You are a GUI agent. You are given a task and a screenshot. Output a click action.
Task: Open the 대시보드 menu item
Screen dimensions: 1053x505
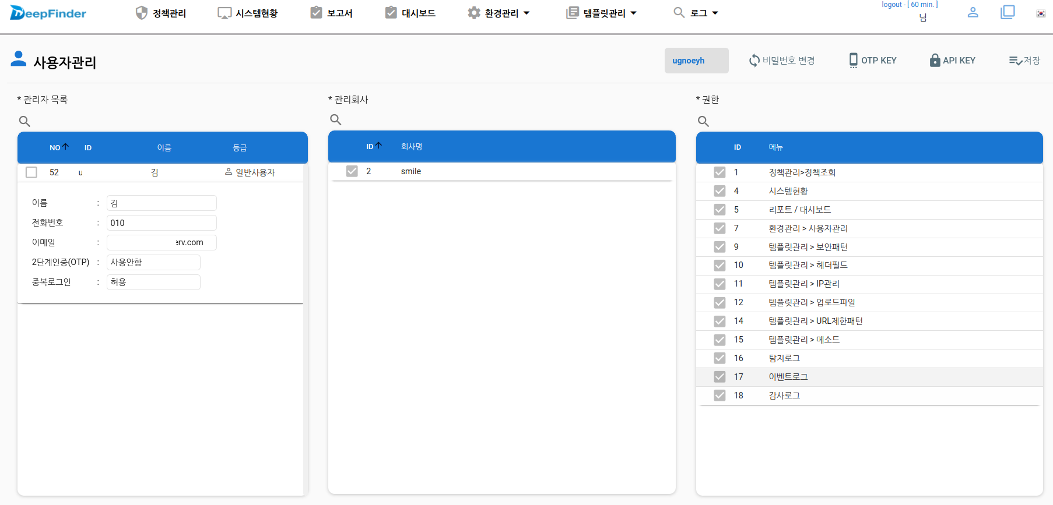point(410,13)
